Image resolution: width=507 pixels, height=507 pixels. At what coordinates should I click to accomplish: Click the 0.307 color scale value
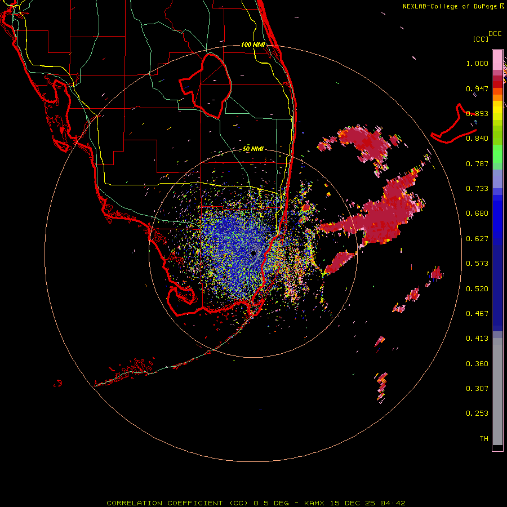(x=477, y=389)
